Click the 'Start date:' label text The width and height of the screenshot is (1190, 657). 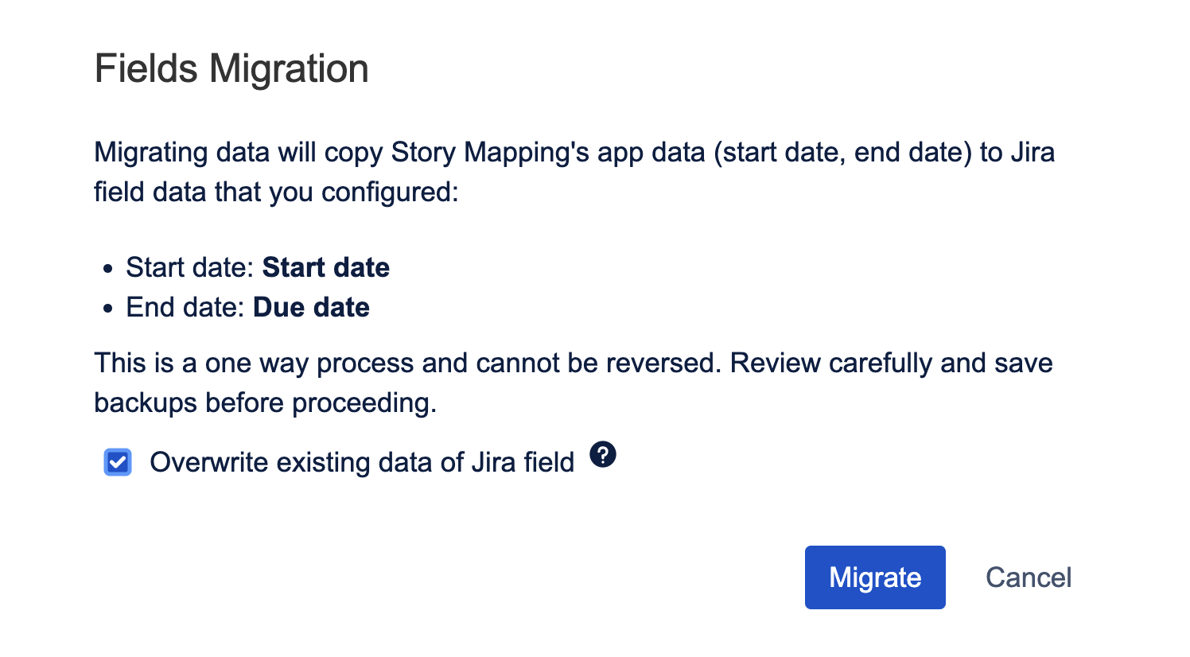tap(190, 267)
